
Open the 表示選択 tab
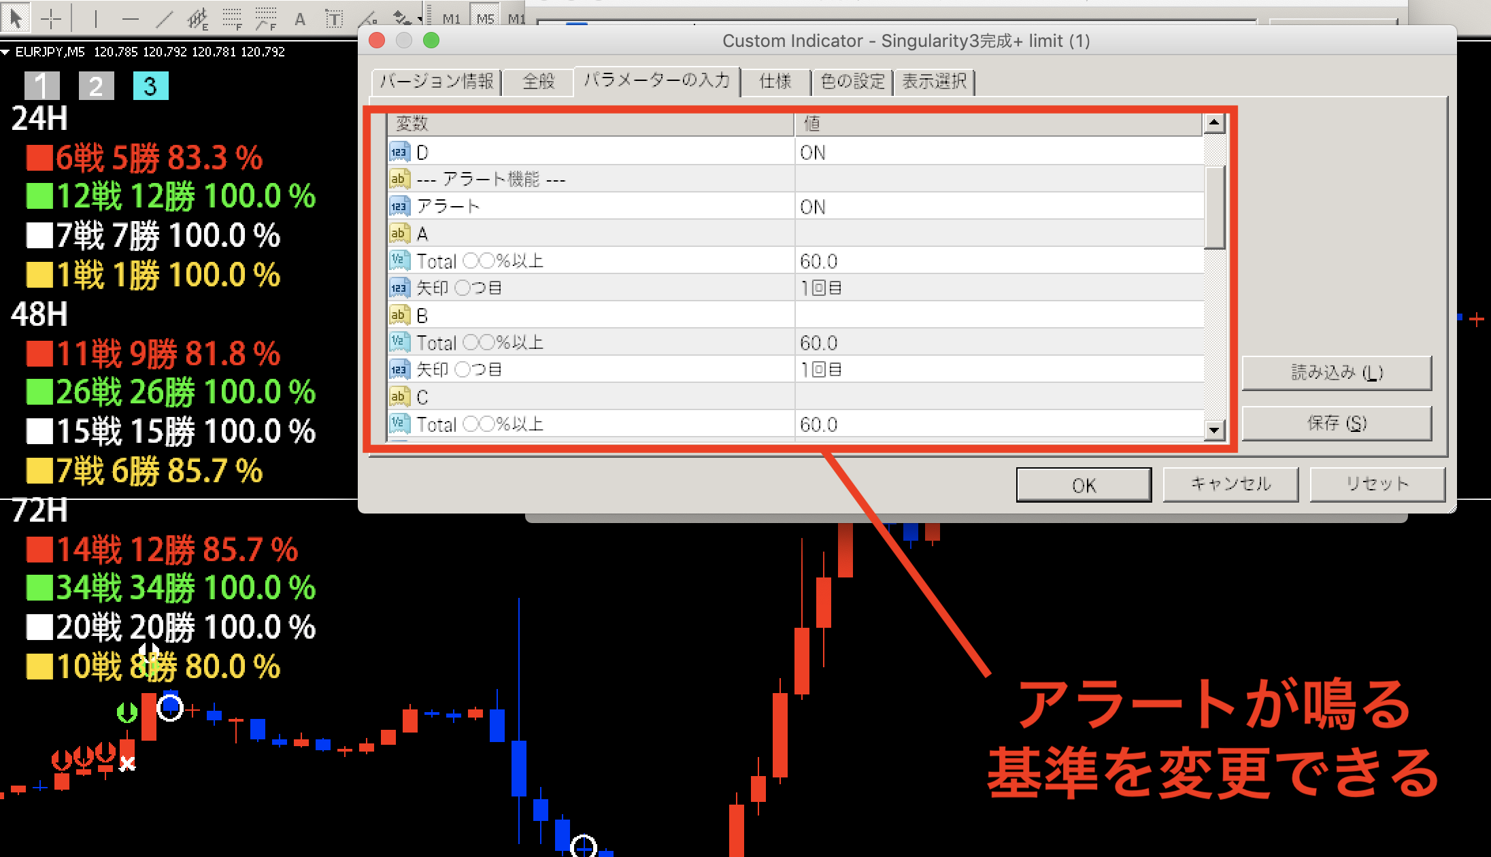[x=934, y=82]
